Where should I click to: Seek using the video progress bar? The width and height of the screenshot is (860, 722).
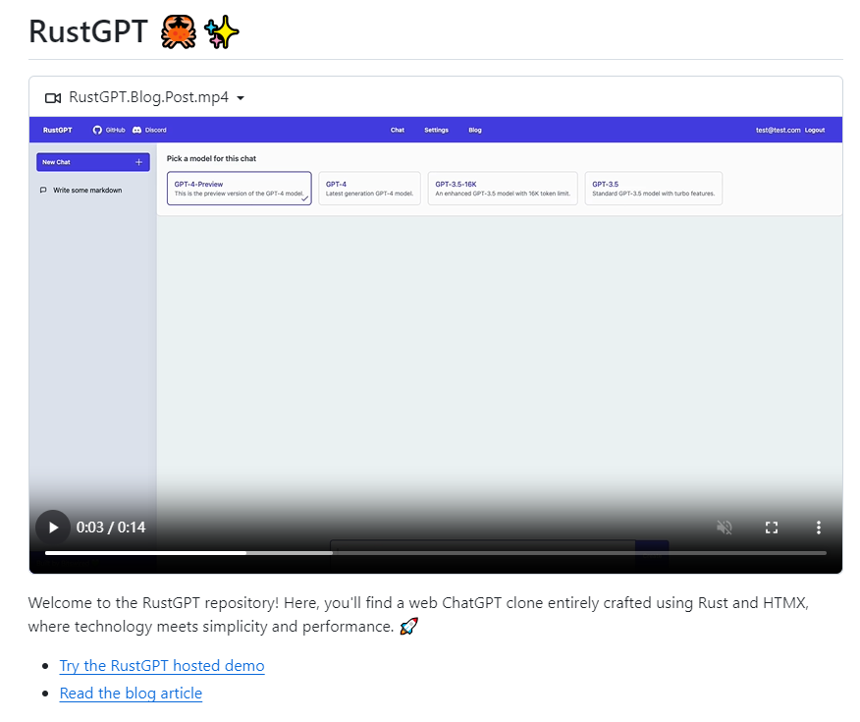click(435, 553)
